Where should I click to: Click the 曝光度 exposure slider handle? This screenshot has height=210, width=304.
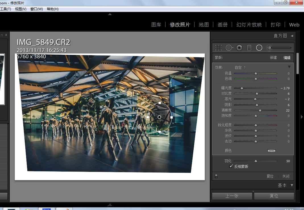pyautogui.click(x=242, y=88)
